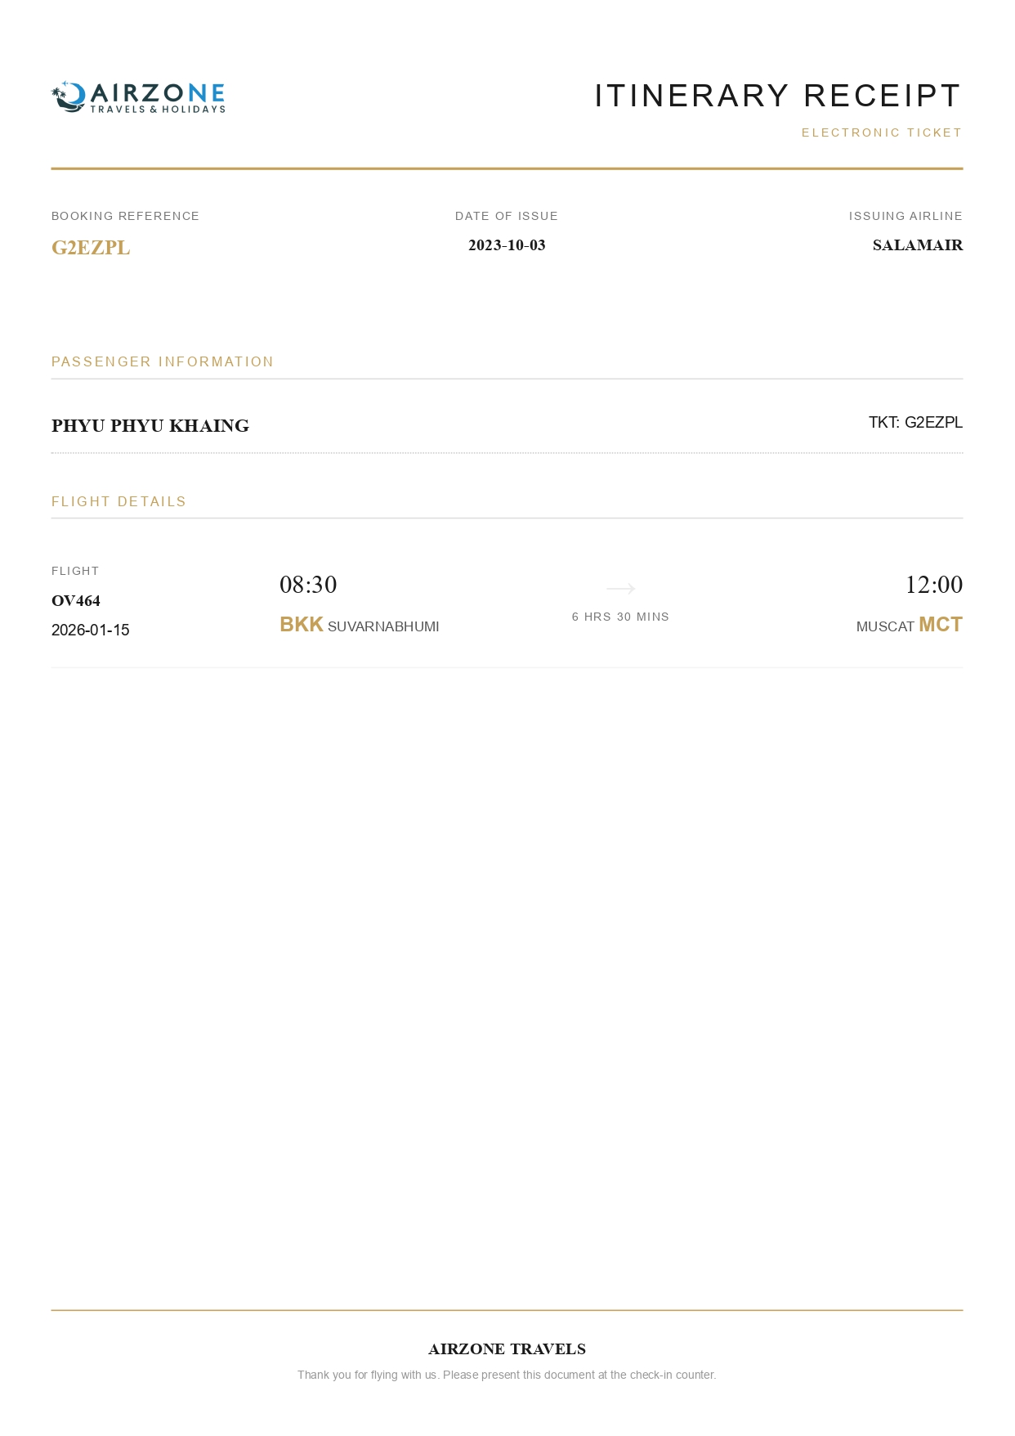Image resolution: width=1015 pixels, height=1436 pixels.
Task: Click the PASSENGER INFORMATION heading
Action: pos(163,361)
